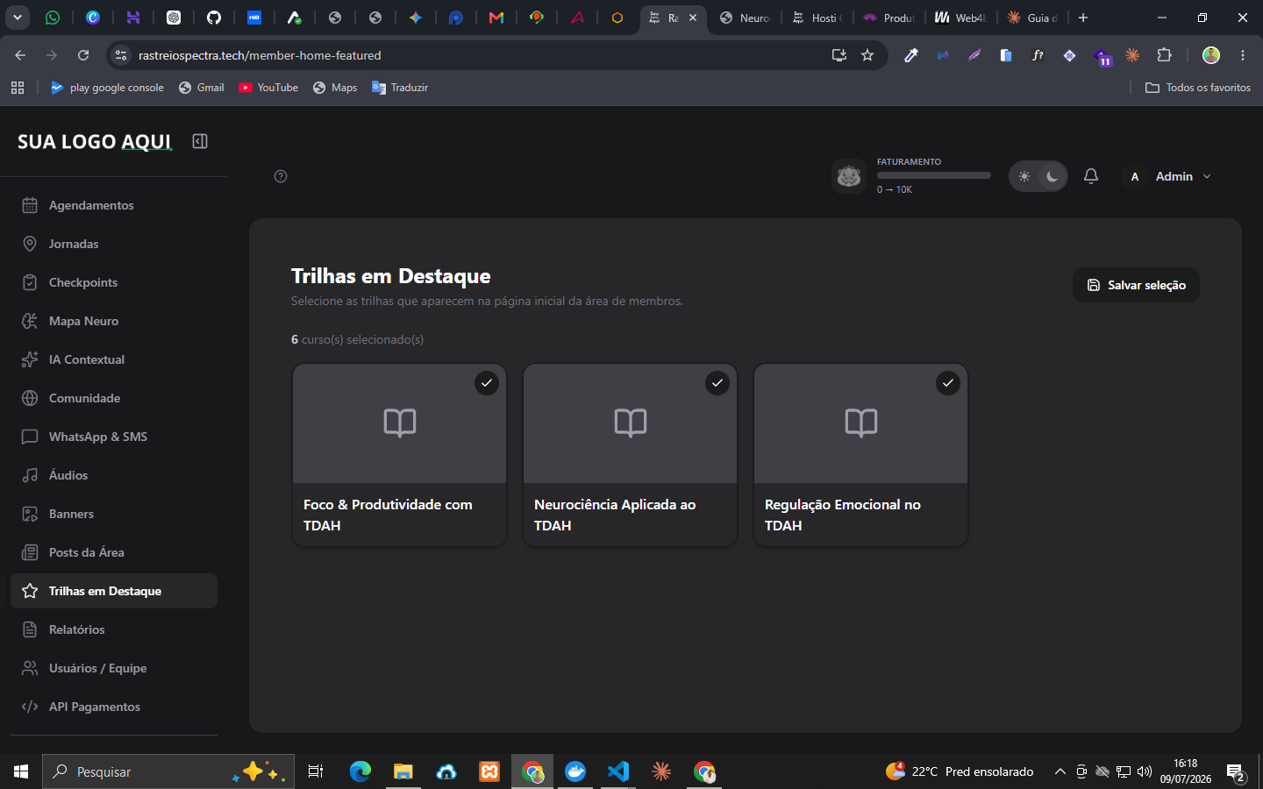Click the Posts da Área newspaper icon
Image resolution: width=1263 pixels, height=789 pixels.
pos(30,552)
